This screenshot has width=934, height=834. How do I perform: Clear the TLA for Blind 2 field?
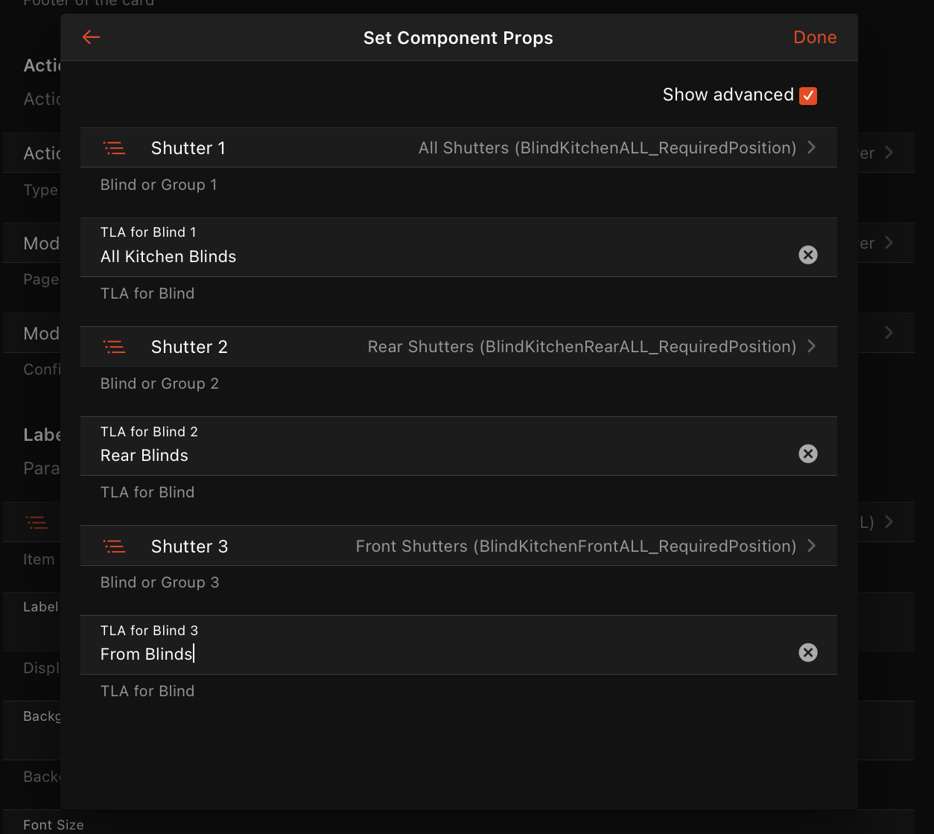[x=808, y=453]
